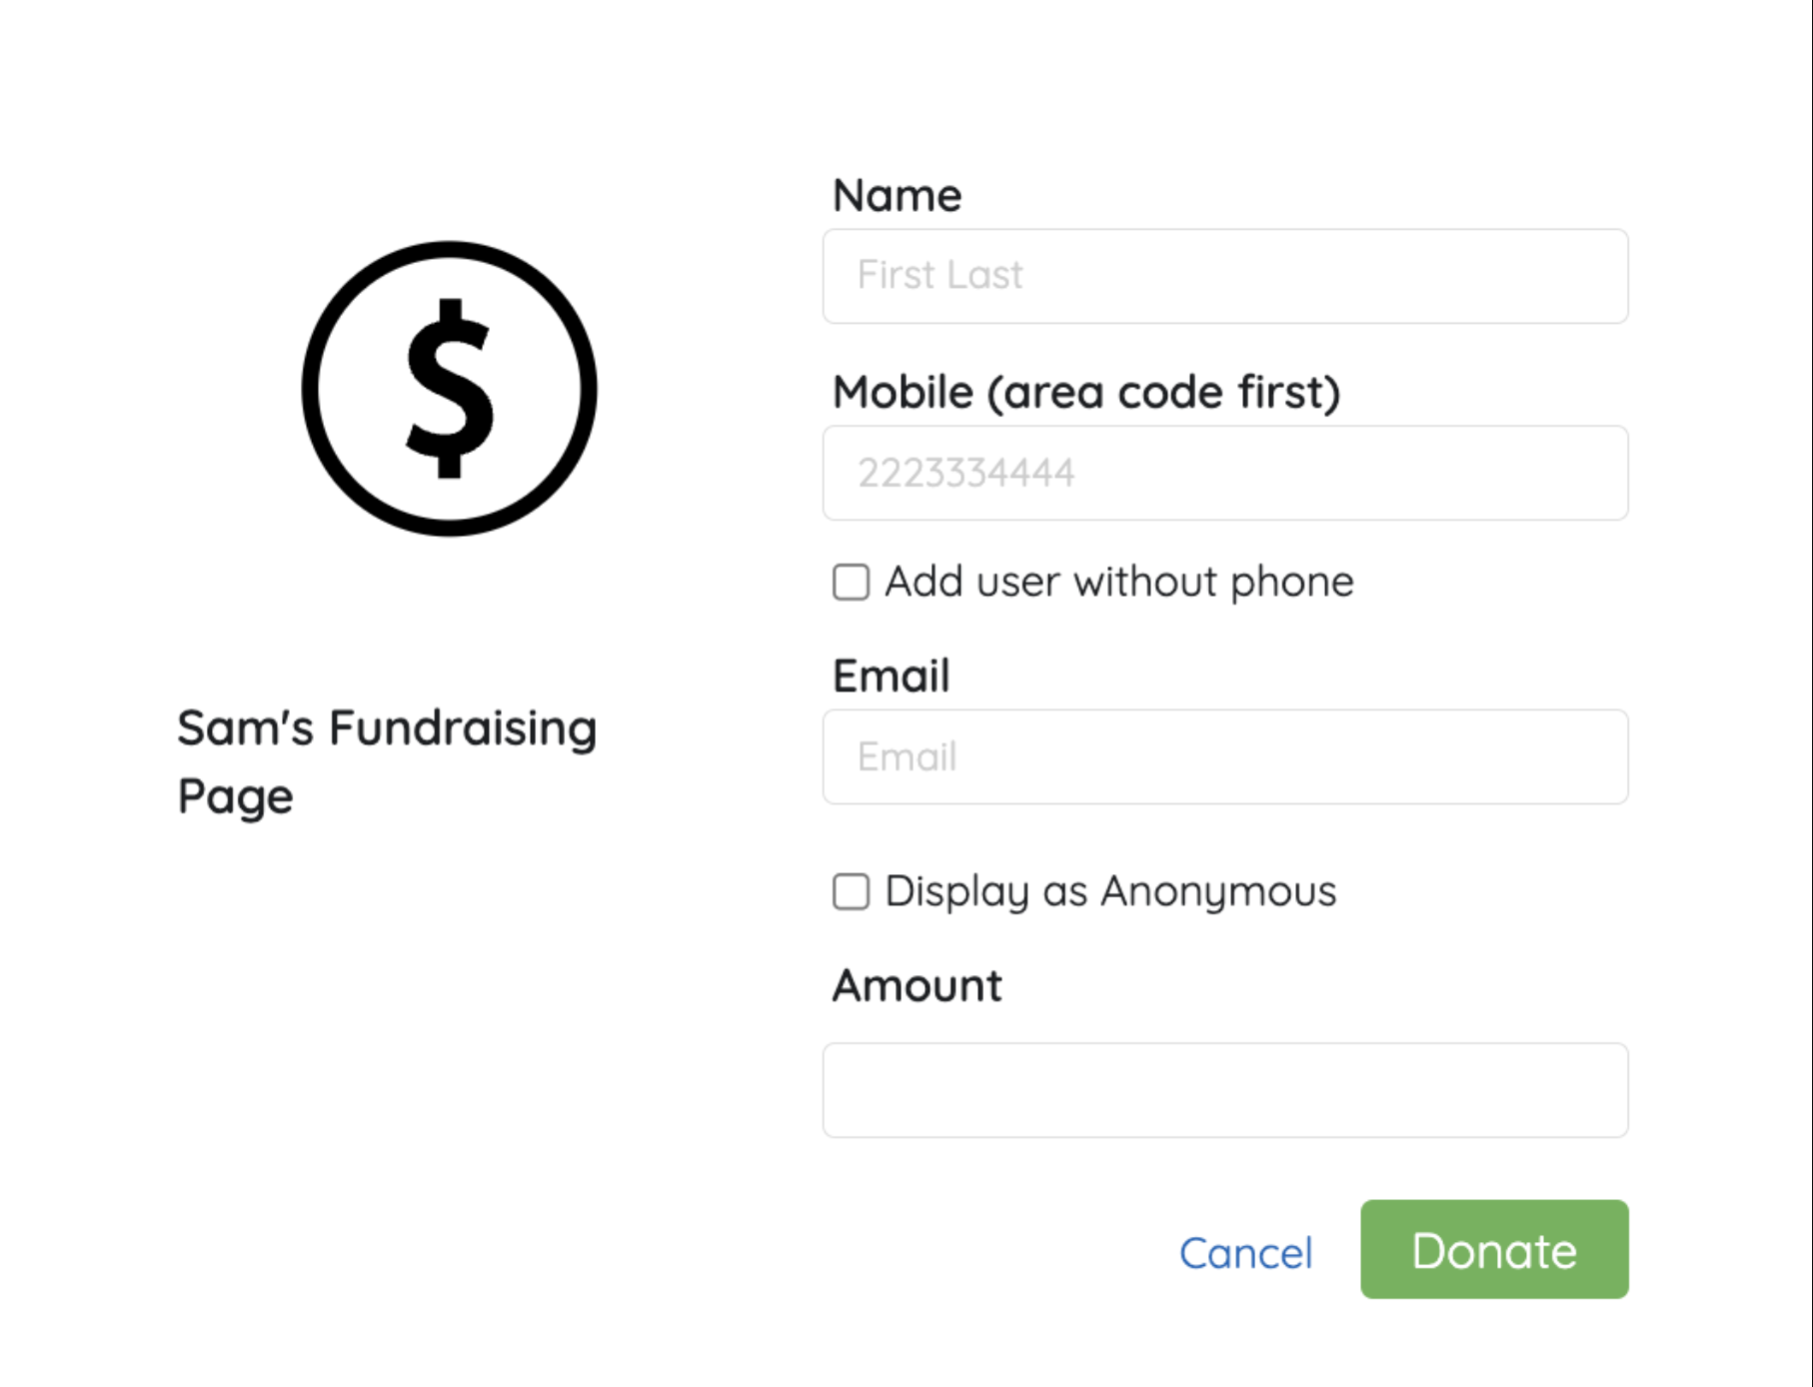Screen dimensions: 1813x1387
Task: Check the Display as Anonymous box
Action: pyautogui.click(x=851, y=891)
